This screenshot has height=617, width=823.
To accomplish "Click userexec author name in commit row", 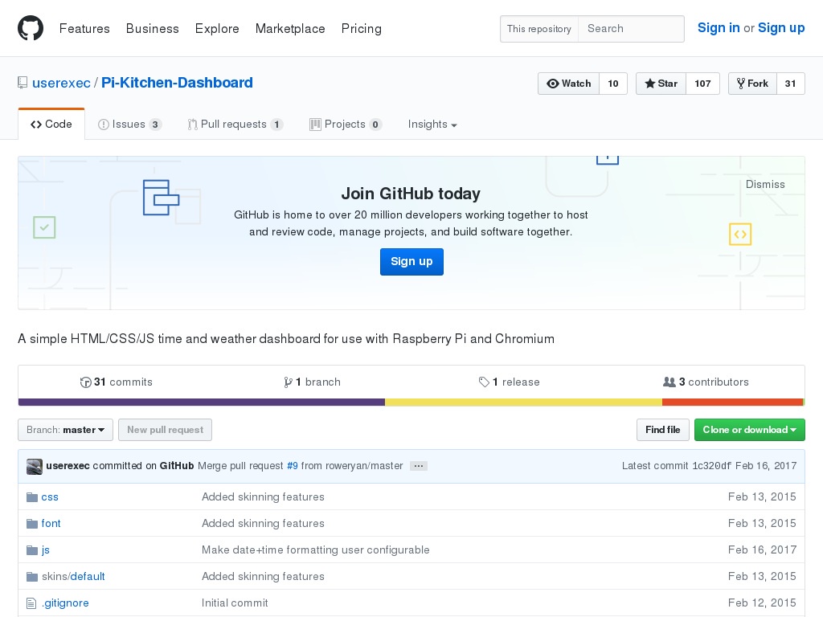I will coord(68,466).
